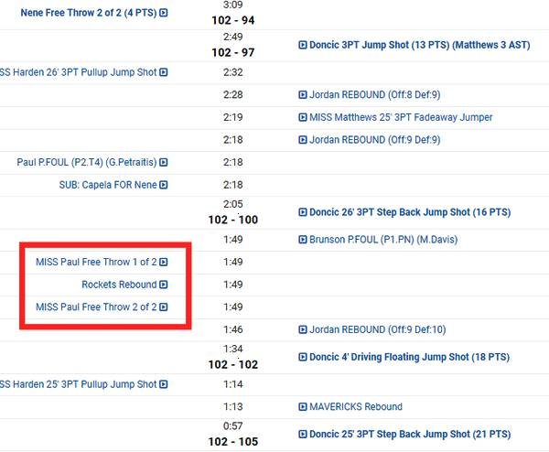
Task: Click Paul P.FOUL (P2.T4) (G.Petraitis) link
Action: [x=87, y=163]
